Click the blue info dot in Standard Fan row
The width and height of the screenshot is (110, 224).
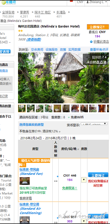point(58,176)
